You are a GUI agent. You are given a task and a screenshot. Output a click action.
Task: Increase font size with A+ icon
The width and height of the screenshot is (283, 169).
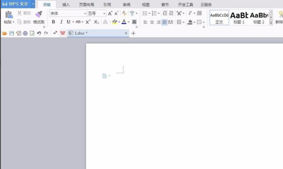coord(110,13)
